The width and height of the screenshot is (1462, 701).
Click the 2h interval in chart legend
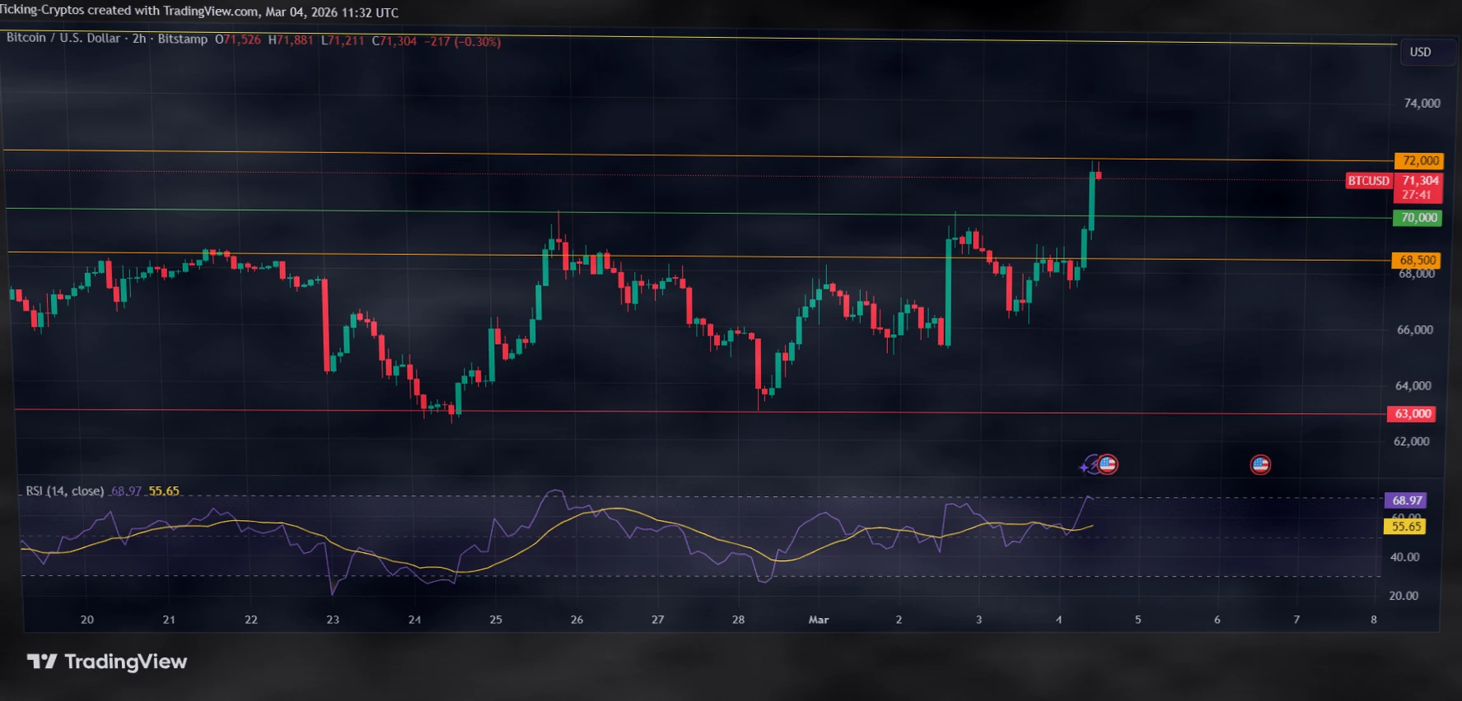point(139,39)
